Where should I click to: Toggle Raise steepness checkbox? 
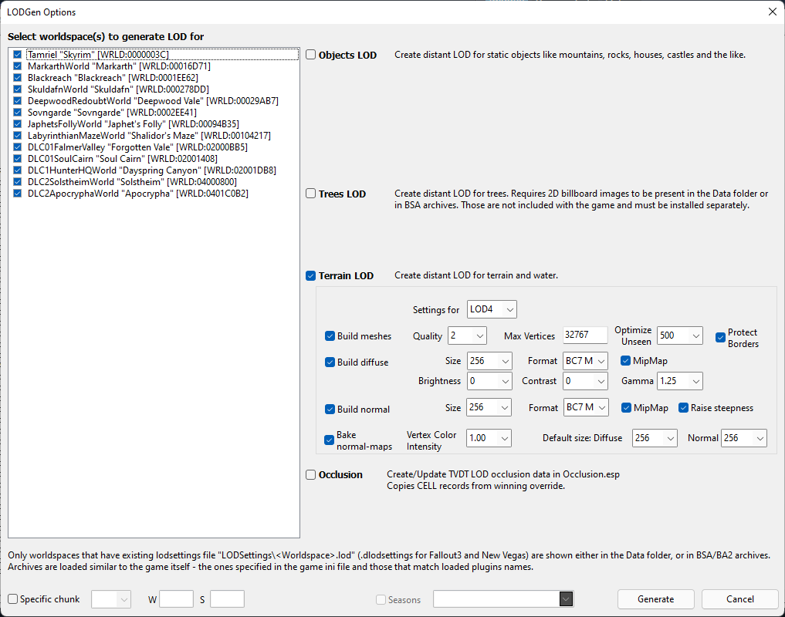pyautogui.click(x=683, y=407)
